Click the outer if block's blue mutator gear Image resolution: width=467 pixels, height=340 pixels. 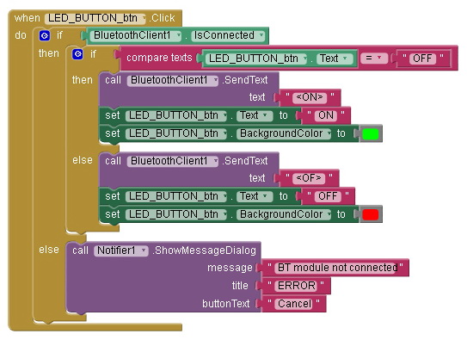pyautogui.click(x=45, y=36)
